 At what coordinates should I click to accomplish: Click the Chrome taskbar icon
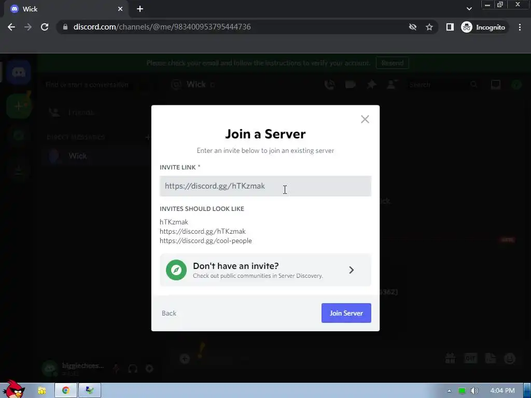[66, 391]
